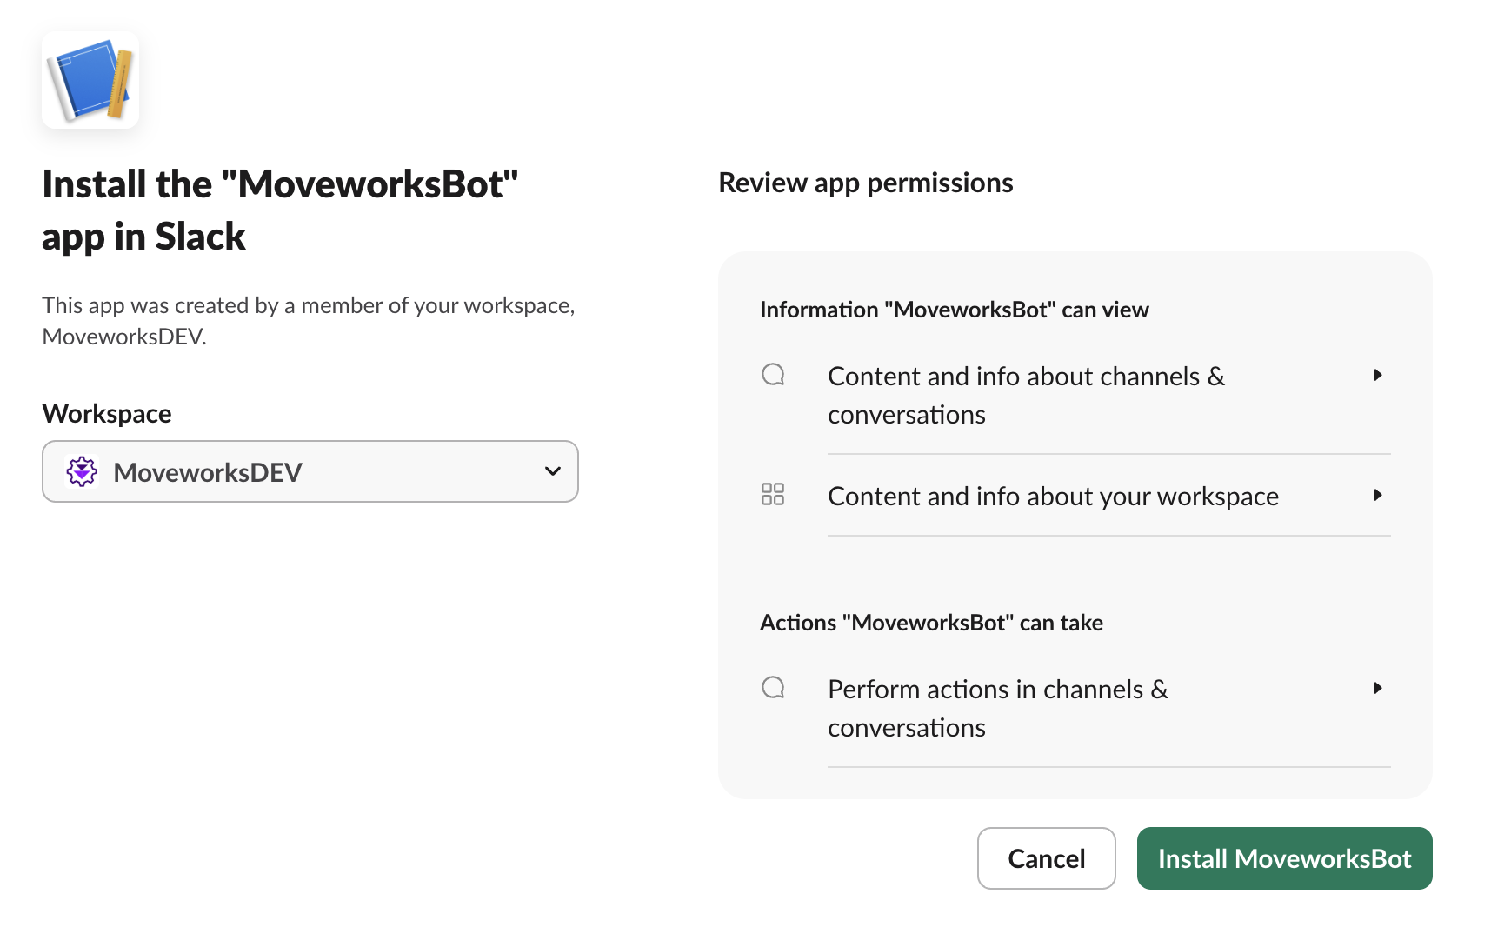Expand Content and info about your workspace arrow
This screenshot has height=934, width=1511.
(1377, 495)
